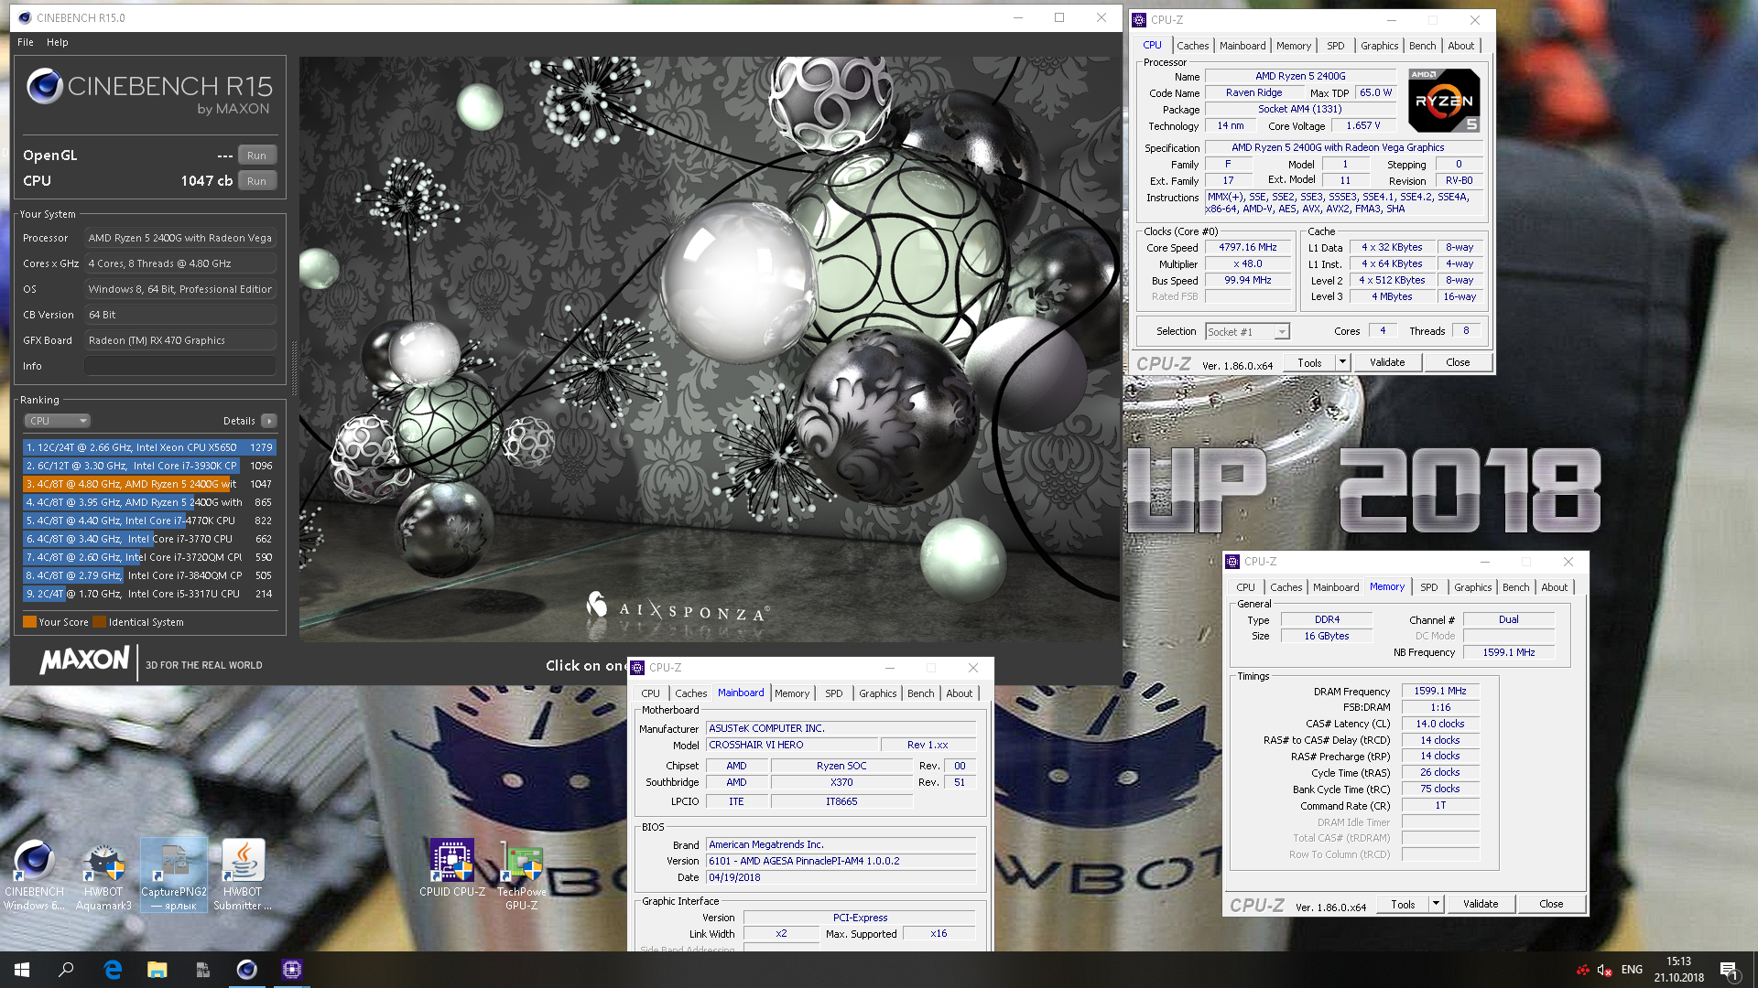
Task: Open the taskbar search magnifier
Action: click(66, 970)
